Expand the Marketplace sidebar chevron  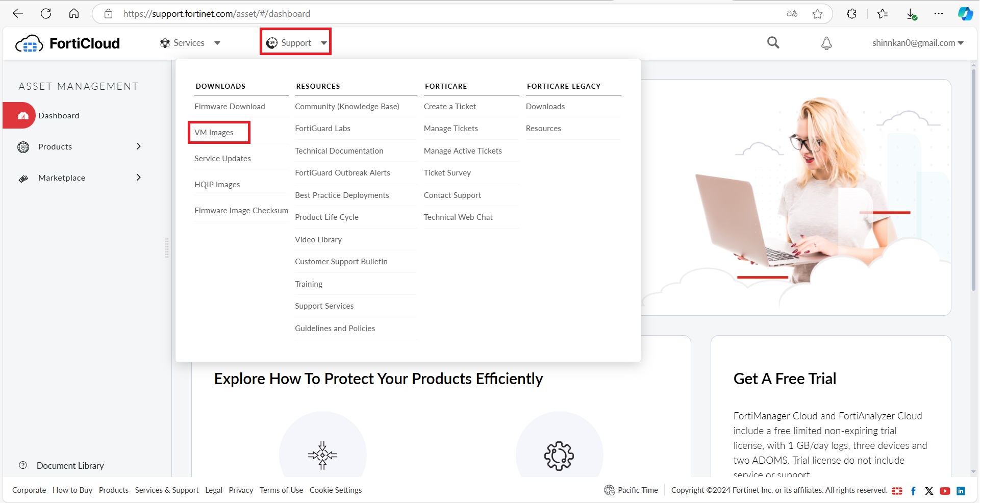[x=138, y=178]
